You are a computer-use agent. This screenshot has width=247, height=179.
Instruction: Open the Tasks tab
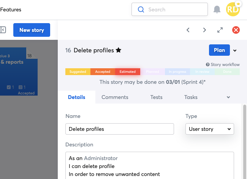[x=191, y=97]
